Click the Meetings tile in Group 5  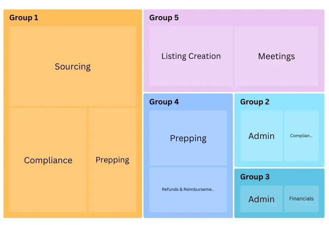[x=276, y=56]
